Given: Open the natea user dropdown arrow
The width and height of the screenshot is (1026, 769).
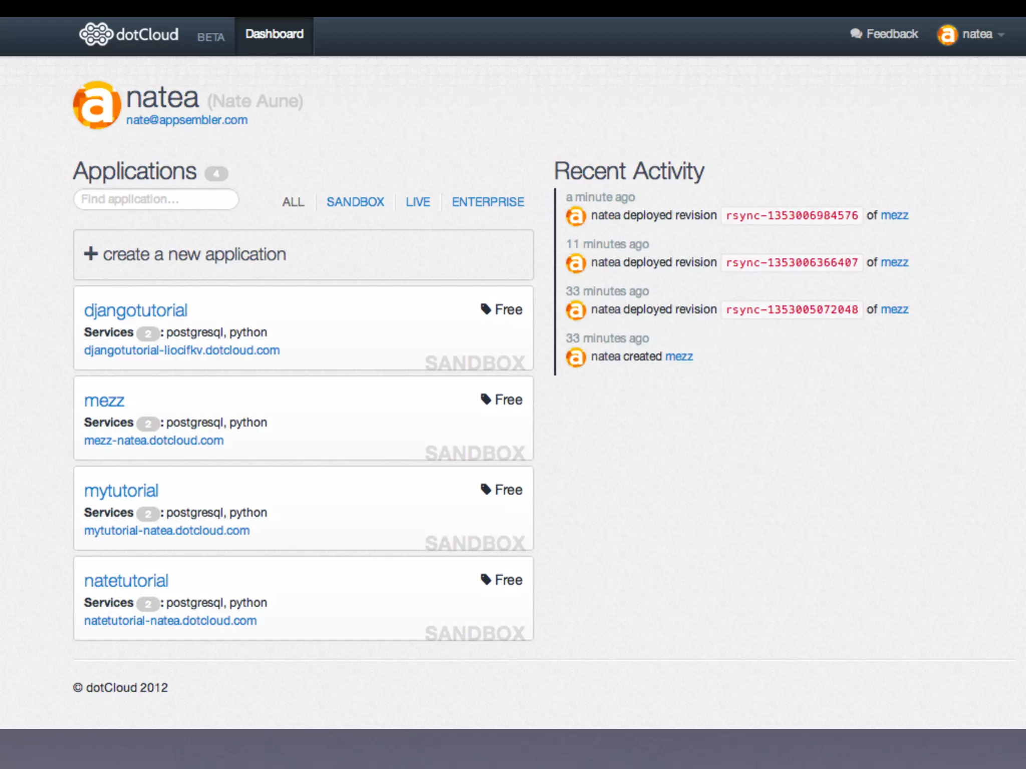Looking at the screenshot, I should [1001, 35].
